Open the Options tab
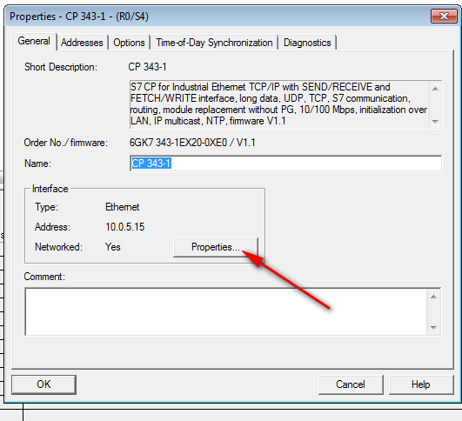The width and height of the screenshot is (462, 421). [129, 43]
